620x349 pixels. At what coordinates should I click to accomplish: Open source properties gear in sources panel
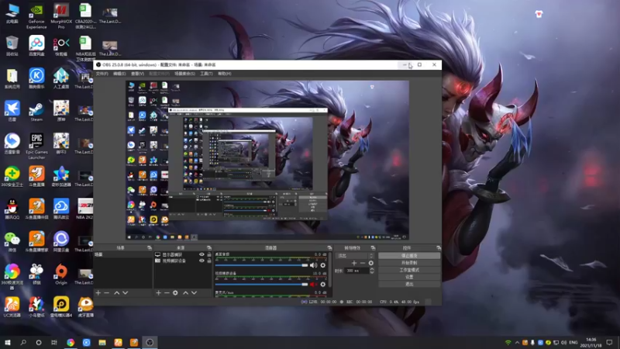(175, 293)
